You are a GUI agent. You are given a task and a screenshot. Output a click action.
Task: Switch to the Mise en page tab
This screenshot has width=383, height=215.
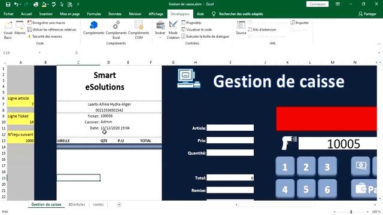pos(70,14)
